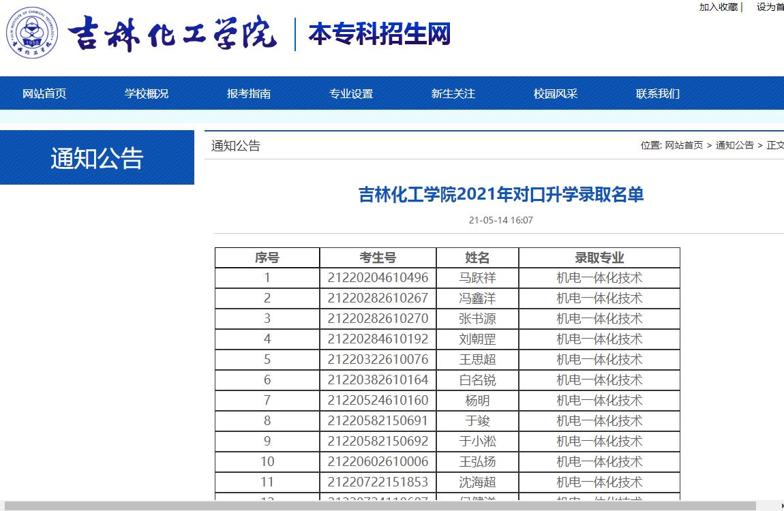
Task: Select candidate number 21220722151853
Action: [x=378, y=482]
